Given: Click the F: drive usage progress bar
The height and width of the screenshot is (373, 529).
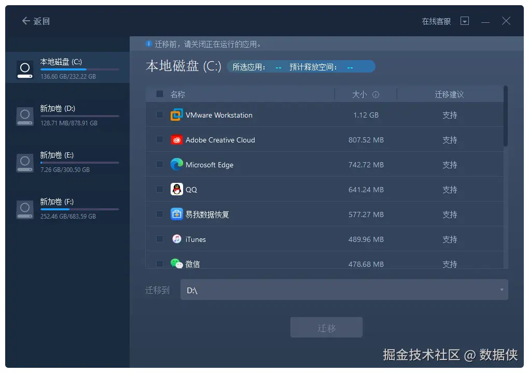Looking at the screenshot, I should point(80,209).
